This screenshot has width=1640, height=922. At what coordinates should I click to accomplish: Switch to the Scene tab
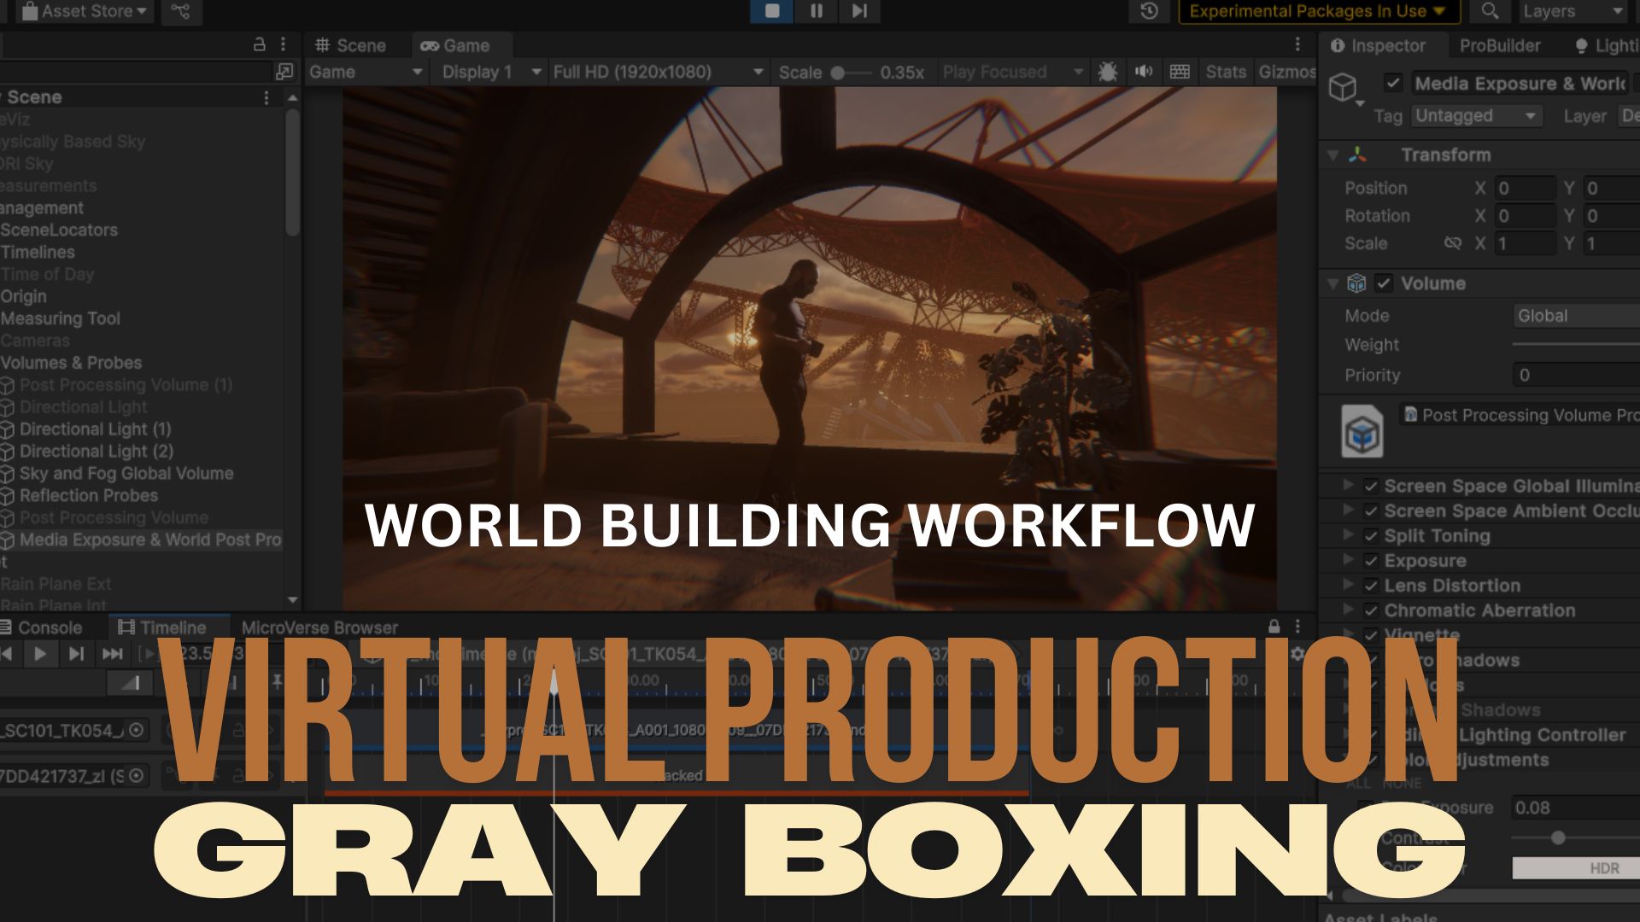coord(351,45)
